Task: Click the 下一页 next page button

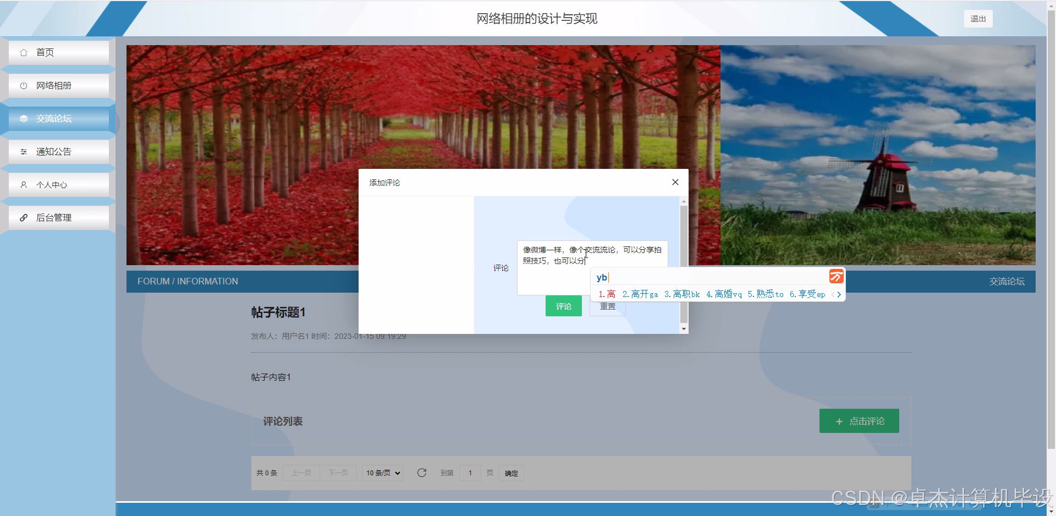Action: (x=338, y=473)
